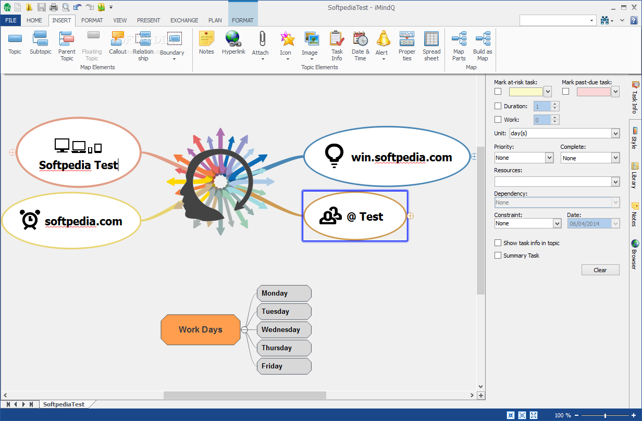Switch to the HOME ribbon tab
Image resolution: width=642 pixels, height=421 pixels.
click(x=34, y=20)
